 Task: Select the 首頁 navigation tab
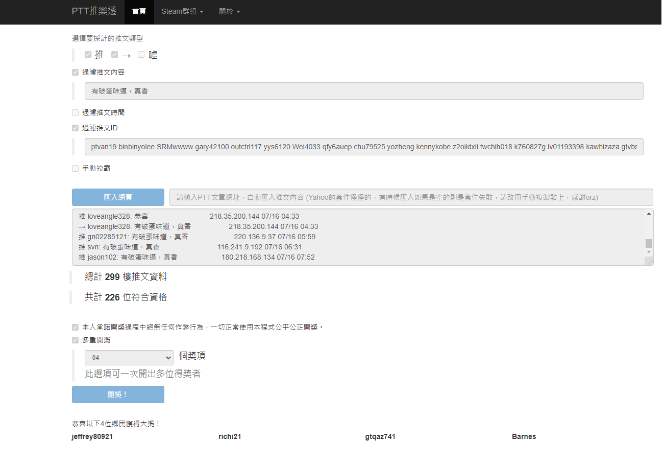coord(139,12)
